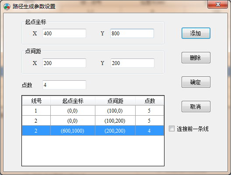Screen dimensions: 231x175
Task: Click the 删除 button
Action: [x=196, y=58]
